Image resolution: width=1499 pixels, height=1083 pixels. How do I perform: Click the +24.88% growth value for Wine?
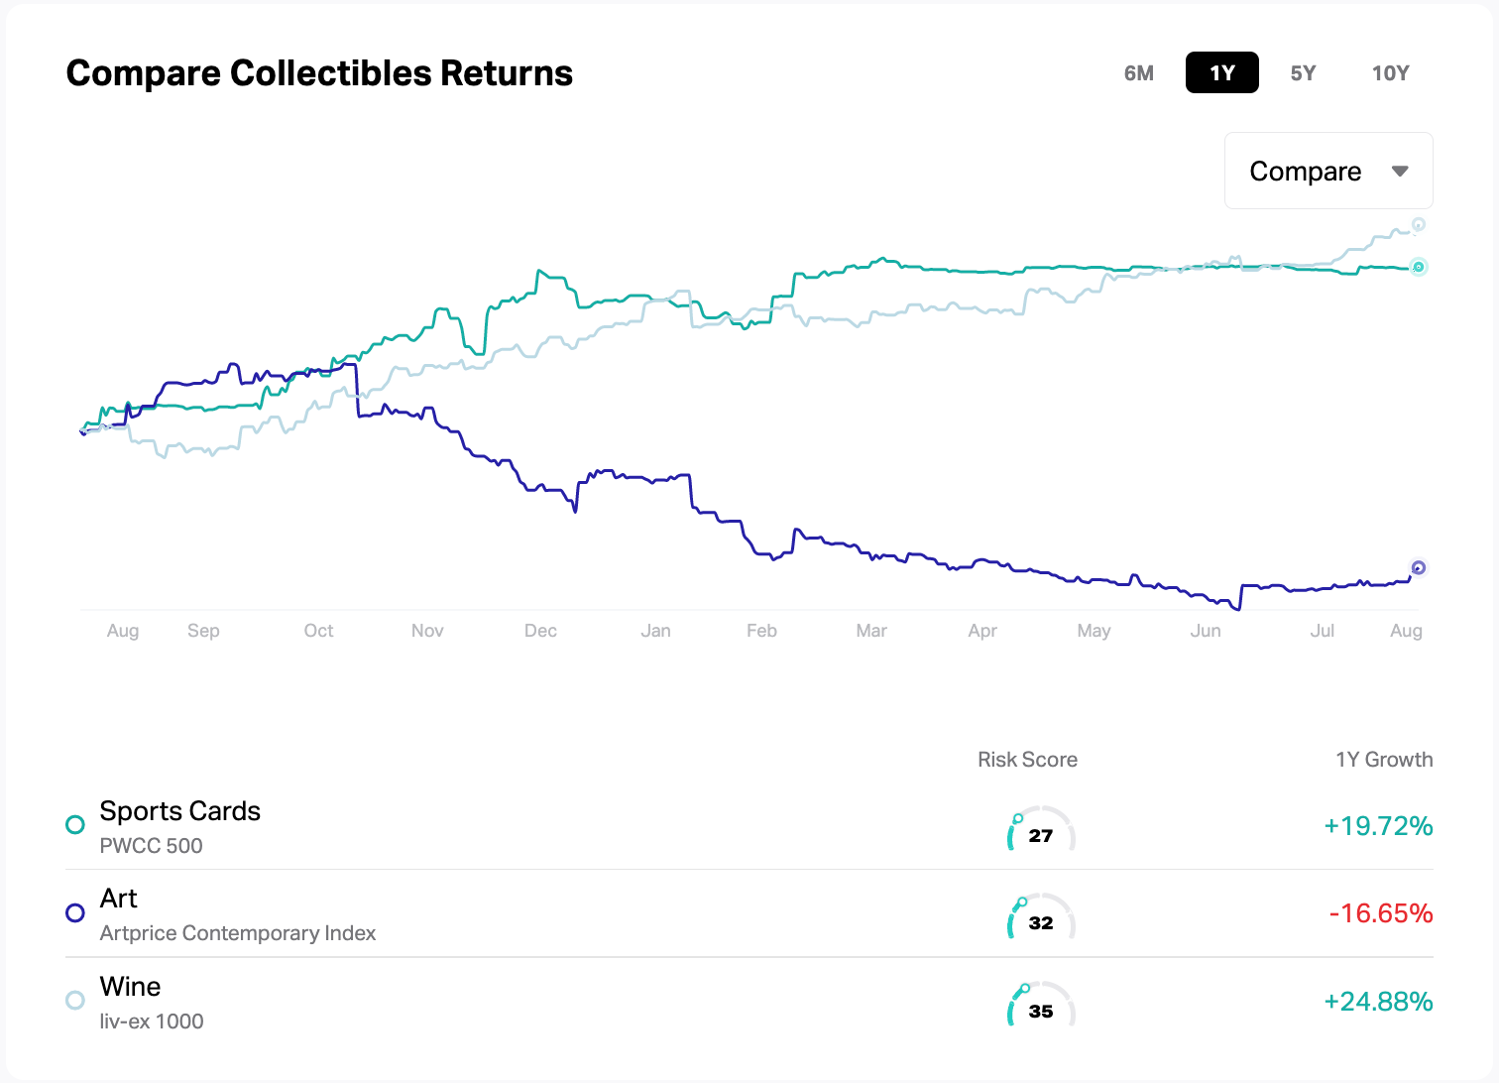[x=1378, y=1002]
